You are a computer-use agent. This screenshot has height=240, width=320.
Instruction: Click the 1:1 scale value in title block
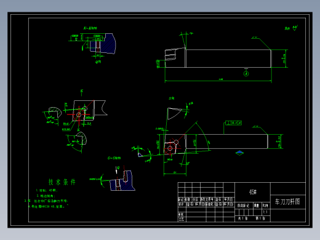click(265, 212)
